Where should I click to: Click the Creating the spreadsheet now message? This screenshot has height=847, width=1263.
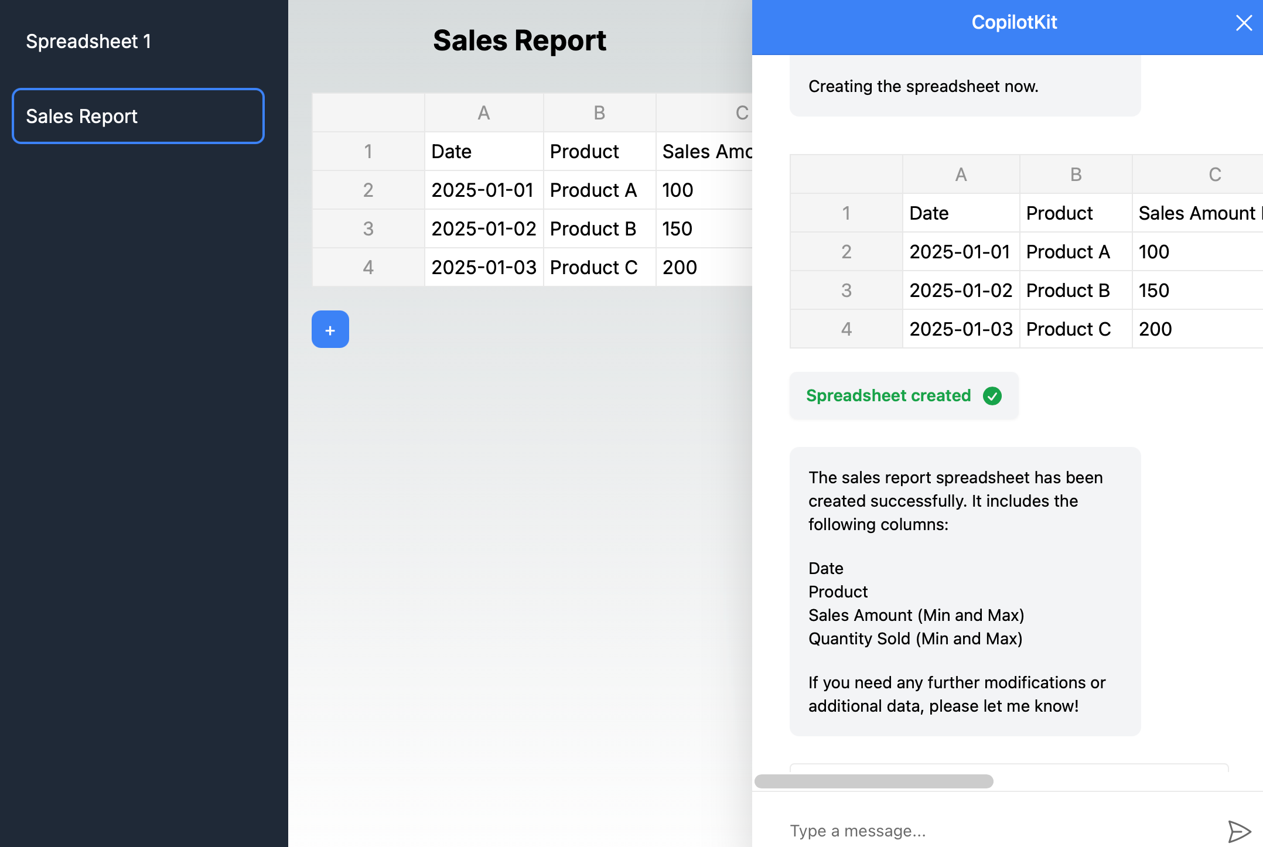(923, 86)
